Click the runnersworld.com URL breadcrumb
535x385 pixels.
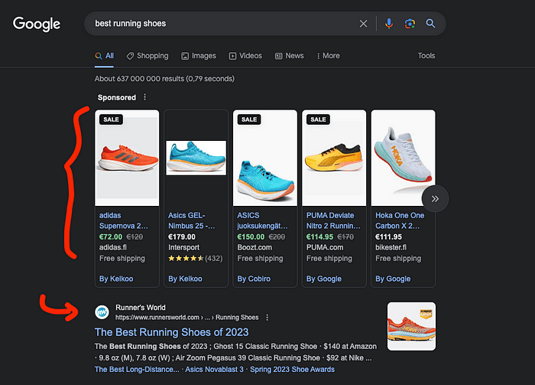point(187,318)
